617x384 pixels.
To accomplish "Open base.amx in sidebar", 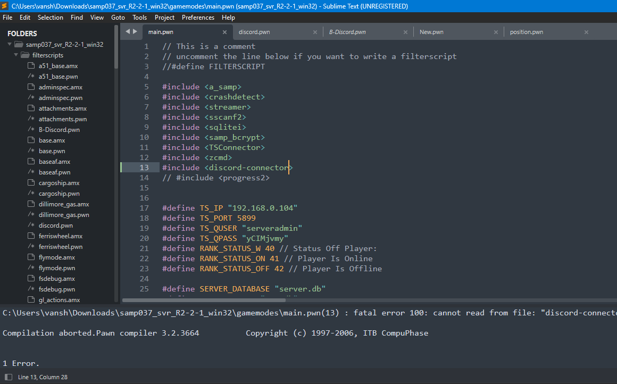I will tap(52, 140).
